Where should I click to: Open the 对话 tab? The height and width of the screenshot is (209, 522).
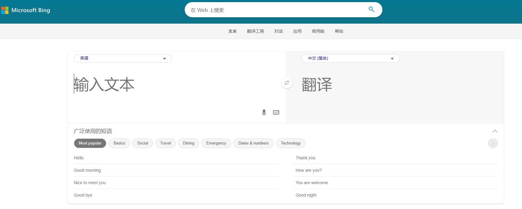coord(279,31)
